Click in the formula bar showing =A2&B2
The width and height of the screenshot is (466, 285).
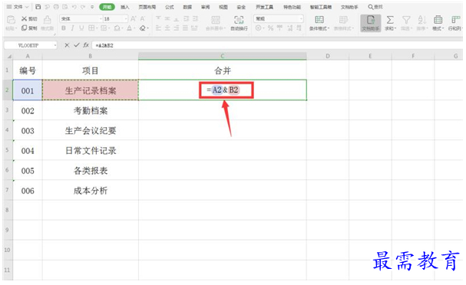(276, 45)
